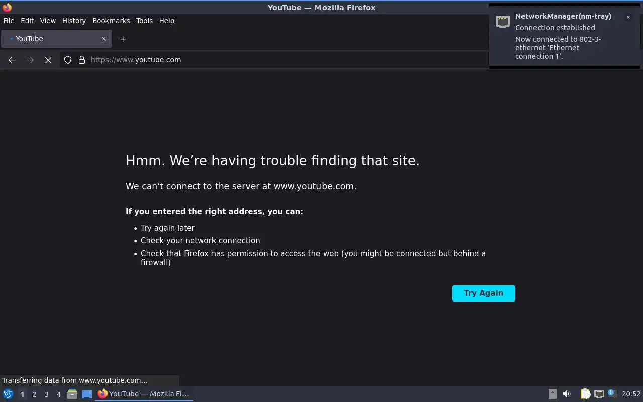The width and height of the screenshot is (643, 402).
Task: Stop loading the page with X button
Action: [48, 60]
